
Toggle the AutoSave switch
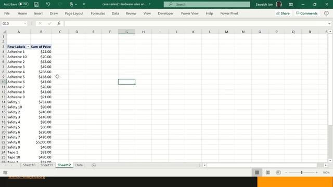pos(23,4)
